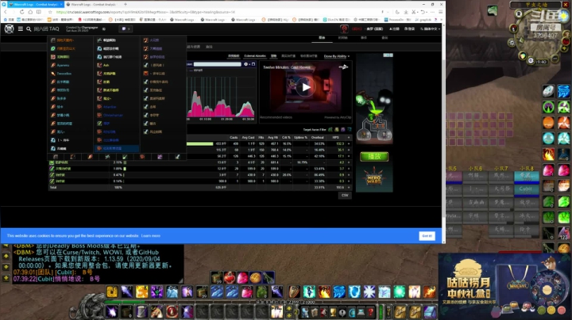Open WoW character info micro button
Image resolution: width=572 pixels, height=320 pixels.
pyautogui.click(x=304, y=312)
